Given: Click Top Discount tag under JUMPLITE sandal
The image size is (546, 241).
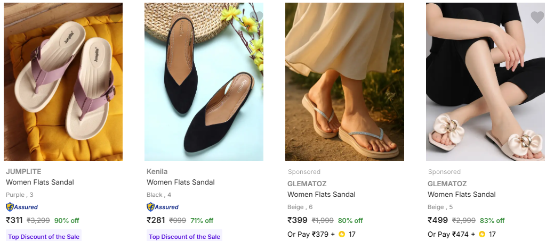Looking at the screenshot, I should [x=44, y=237].
